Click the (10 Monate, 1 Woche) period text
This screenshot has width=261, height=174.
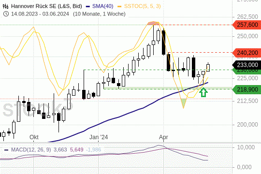coord(99,14)
